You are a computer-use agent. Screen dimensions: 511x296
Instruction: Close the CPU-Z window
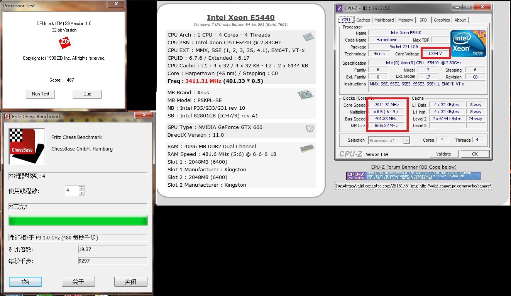[x=483, y=7]
